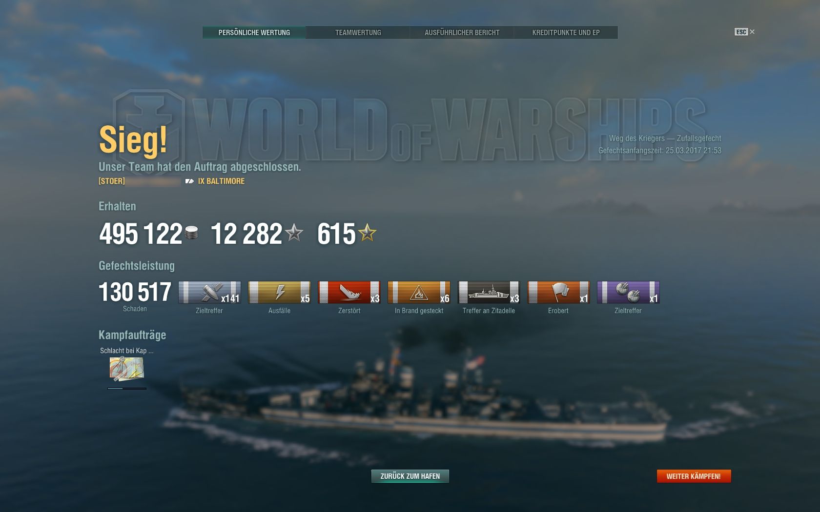
Task: Click the gold free XP star icon
Action: 368,233
